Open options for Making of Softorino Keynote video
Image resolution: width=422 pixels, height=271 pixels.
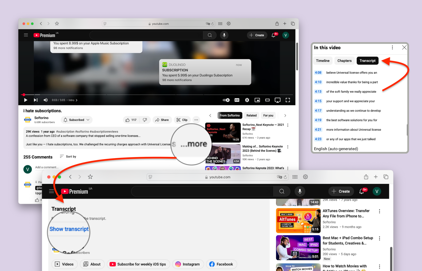pyautogui.click(x=288, y=147)
